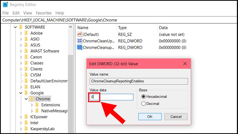Select the Hexadecimal base option
Screen dimensions: 238x134
pyautogui.click(x=154, y=96)
